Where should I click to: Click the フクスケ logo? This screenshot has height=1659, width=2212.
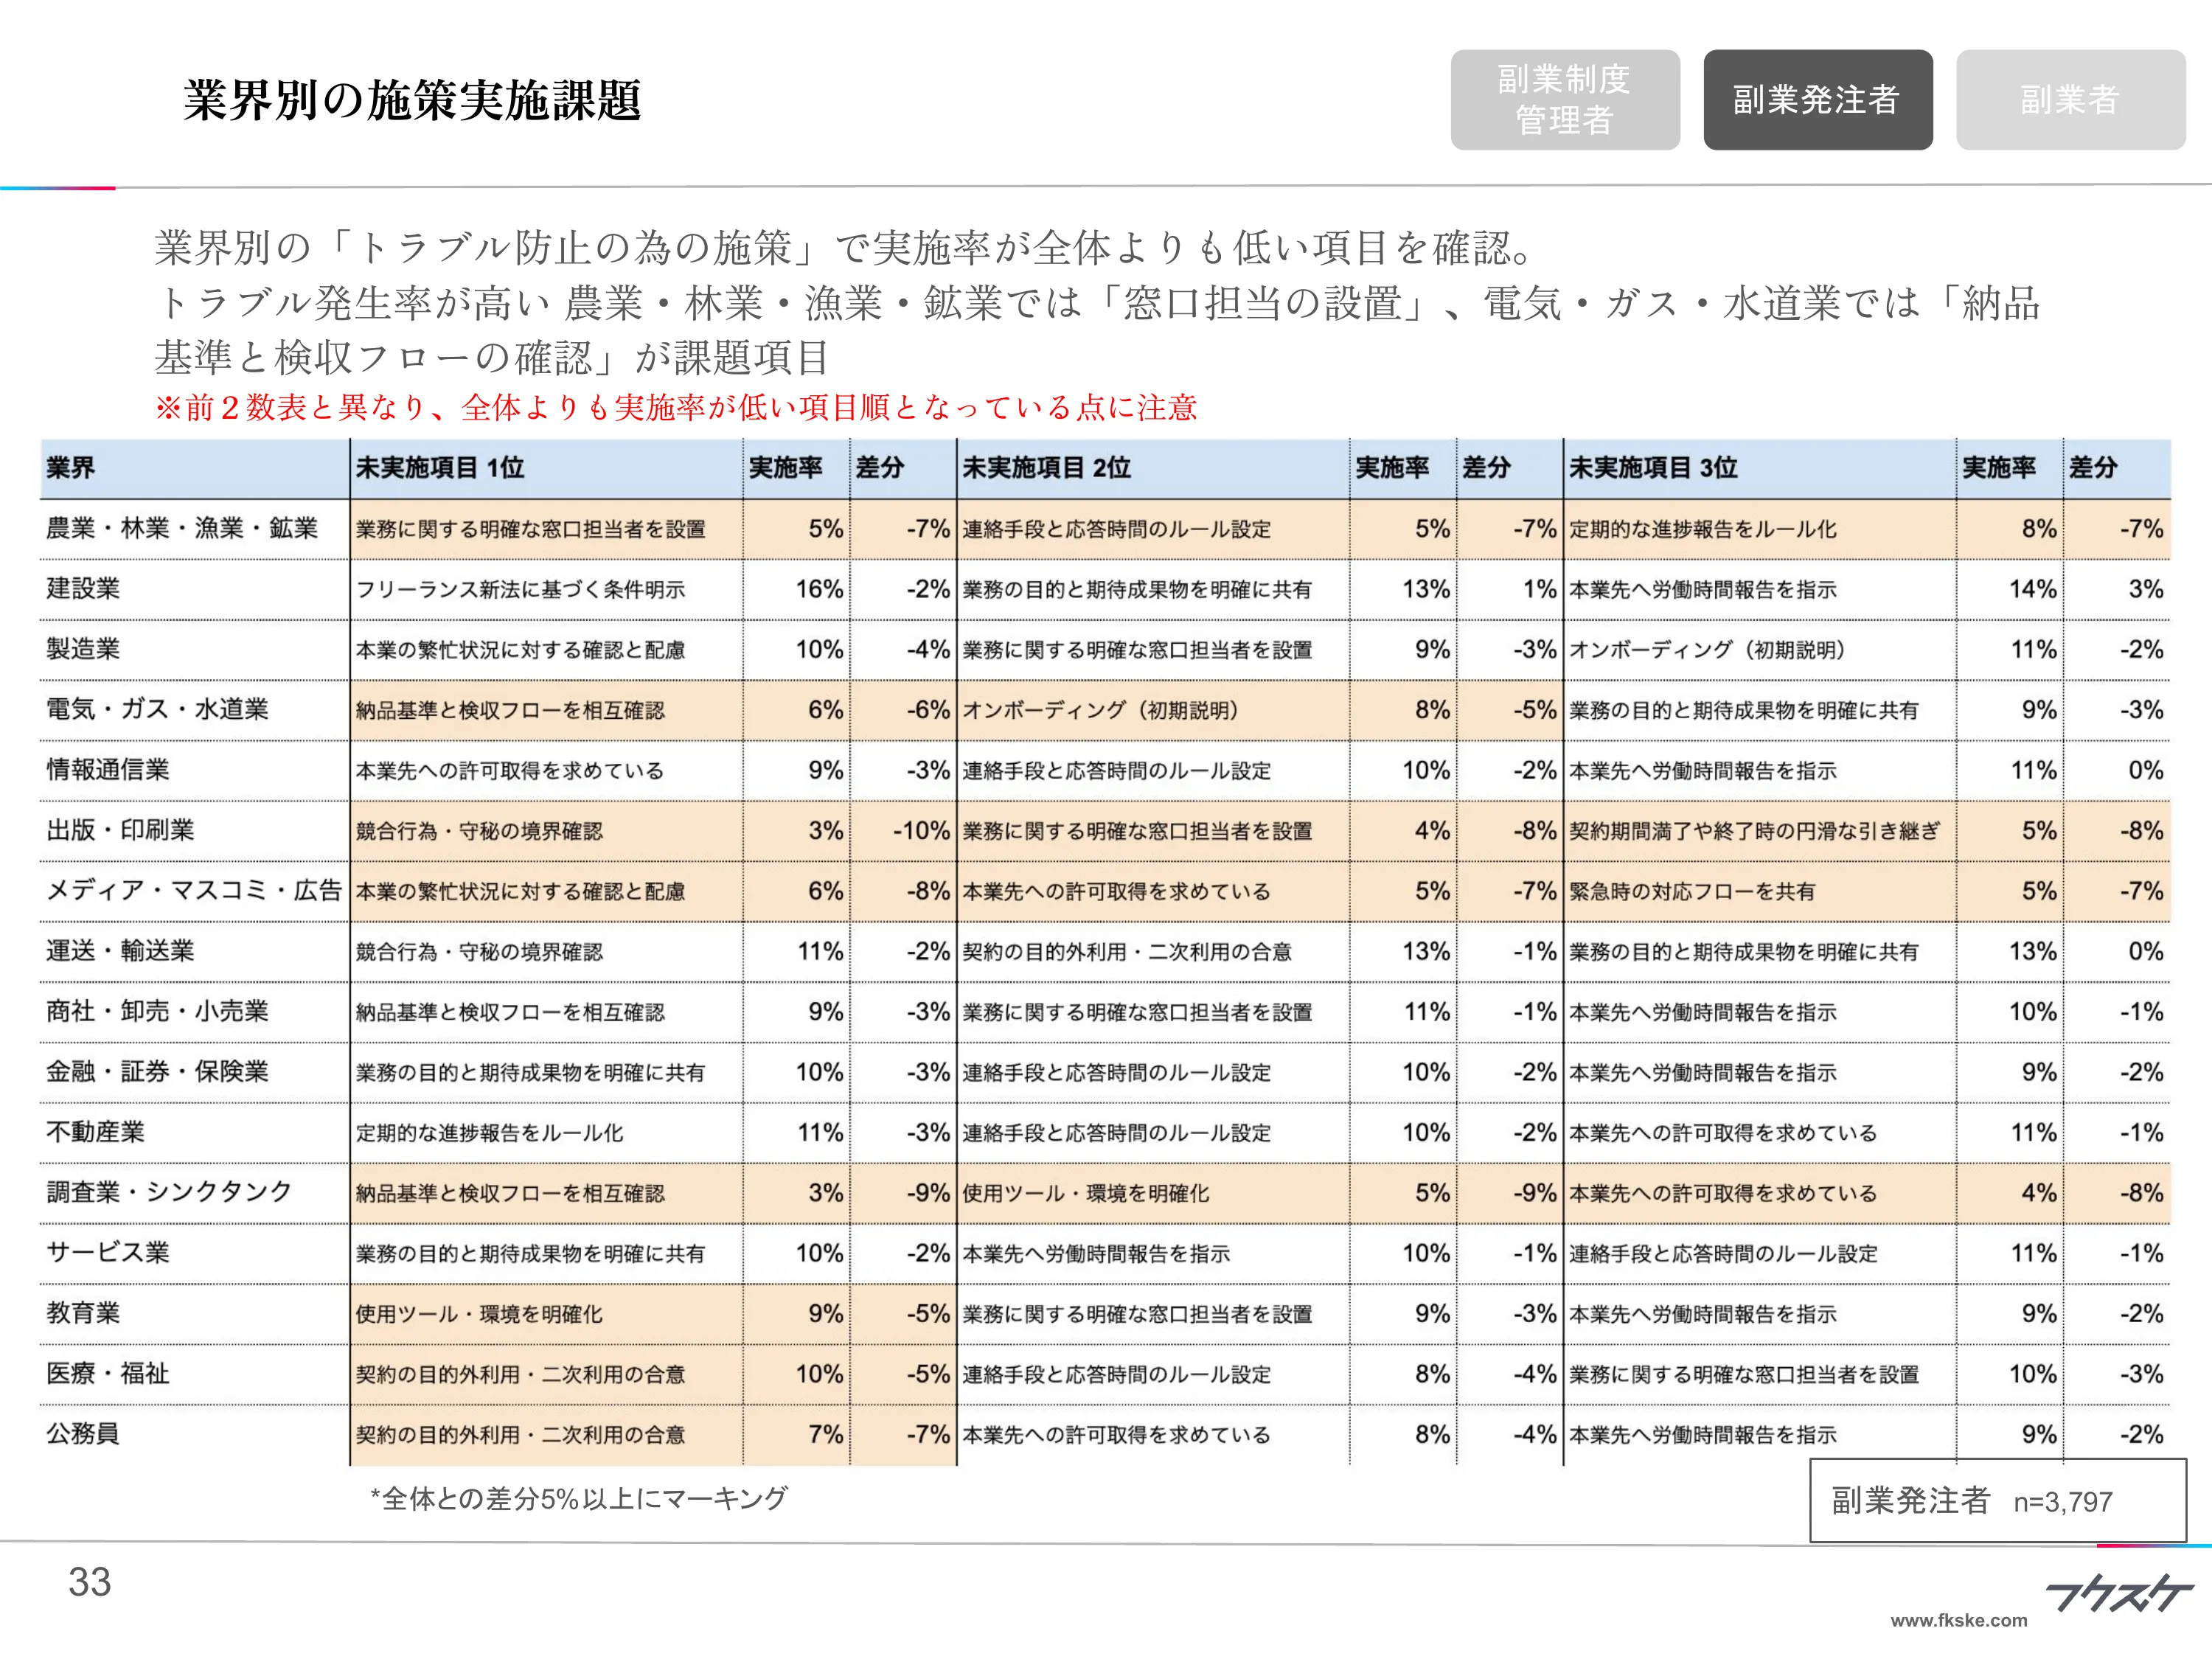coord(2118,1593)
